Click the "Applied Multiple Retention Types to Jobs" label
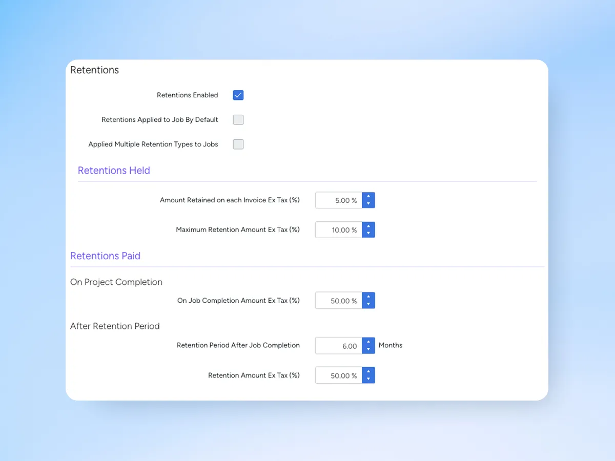Image resolution: width=615 pixels, height=461 pixels. 153,144
